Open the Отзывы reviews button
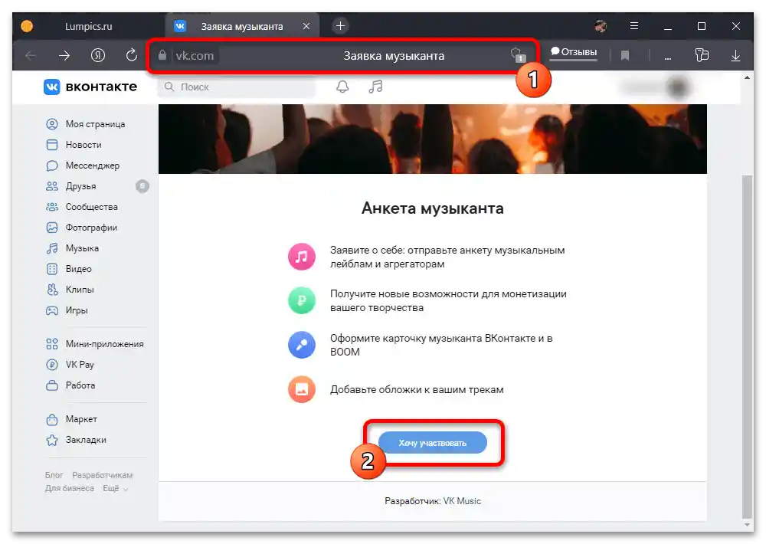This screenshot has height=544, width=766. click(574, 52)
